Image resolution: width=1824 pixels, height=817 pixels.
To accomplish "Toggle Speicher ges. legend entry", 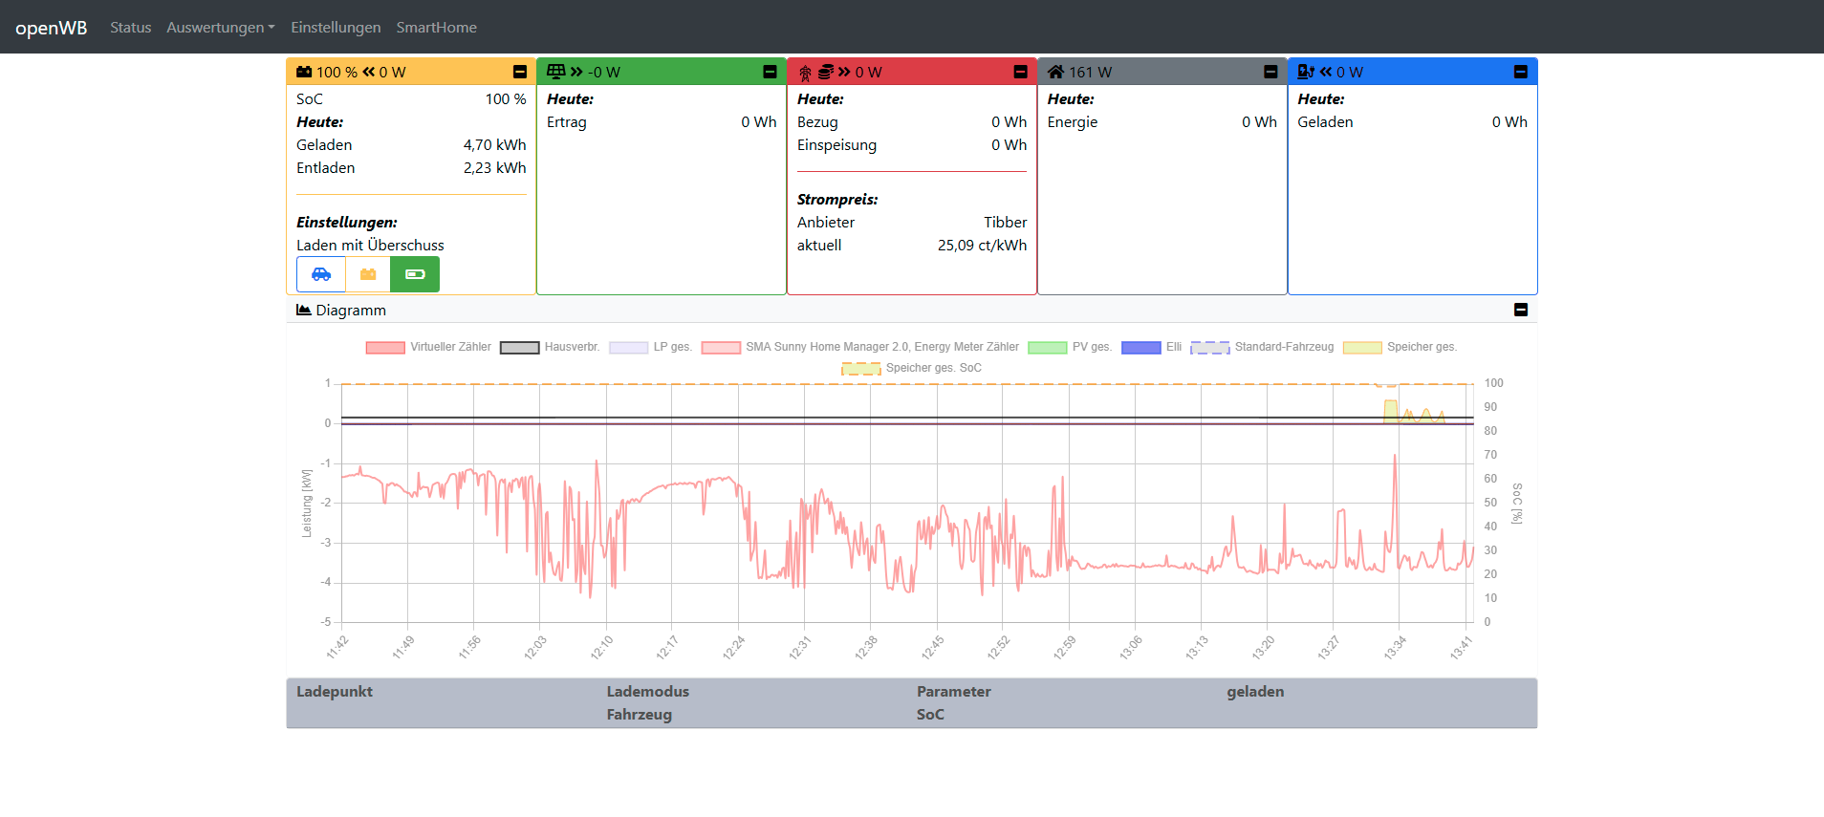I will 1400,347.
